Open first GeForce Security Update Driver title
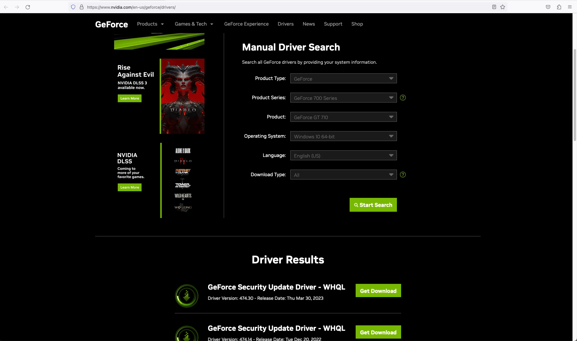577x341 pixels. point(276,287)
